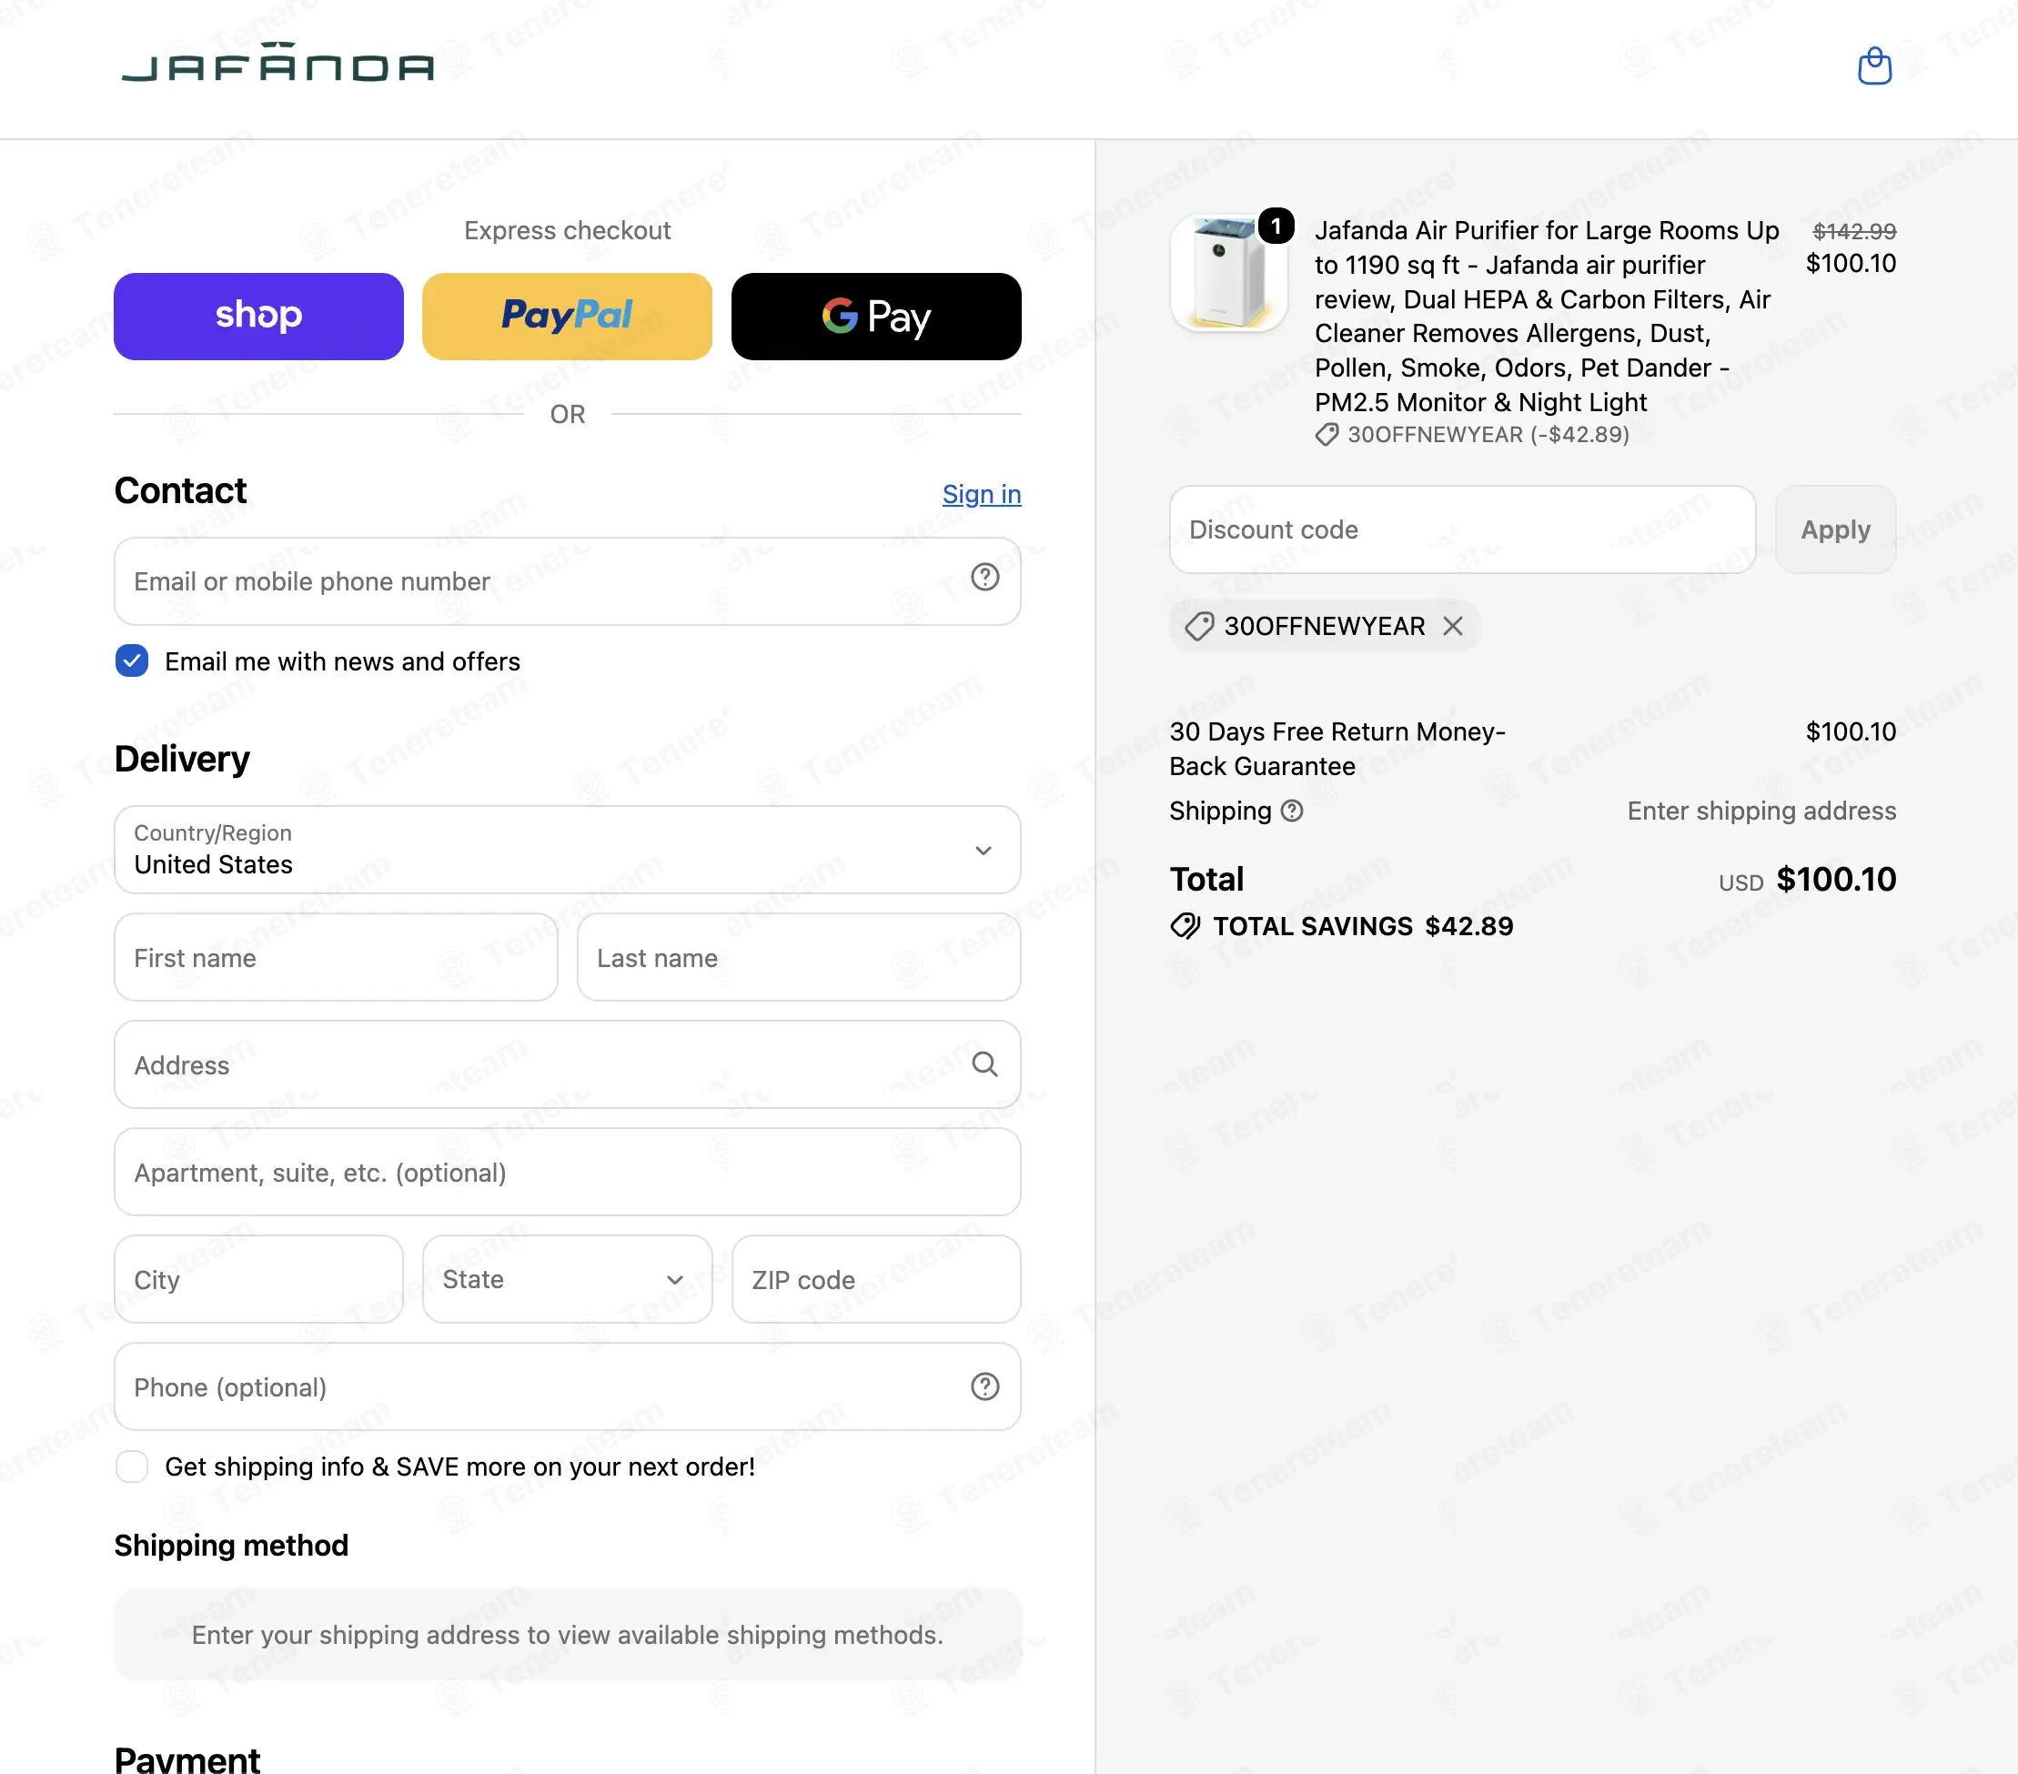This screenshot has width=2018, height=1774.
Task: Click Apply discount button
Action: coord(1835,529)
